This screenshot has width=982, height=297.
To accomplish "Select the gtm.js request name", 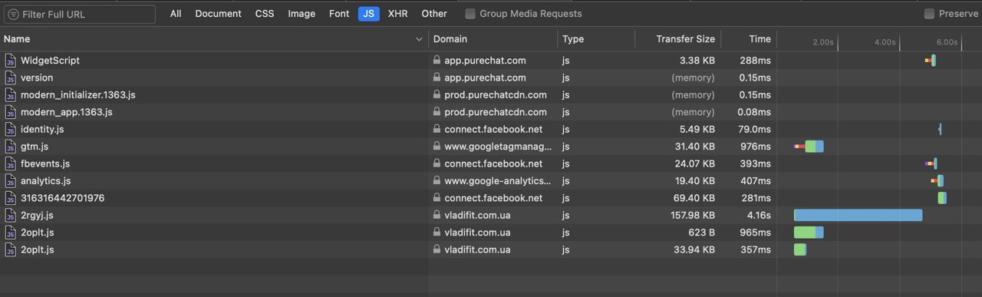I will pyautogui.click(x=35, y=147).
